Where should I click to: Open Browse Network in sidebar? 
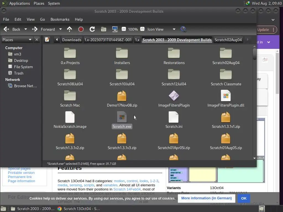point(22,86)
